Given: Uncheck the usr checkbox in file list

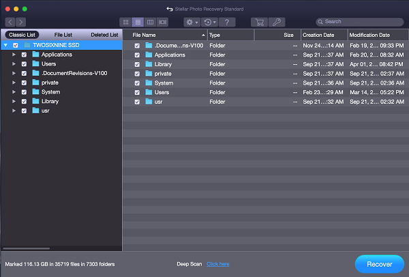Looking at the screenshot, I should pyautogui.click(x=137, y=102).
